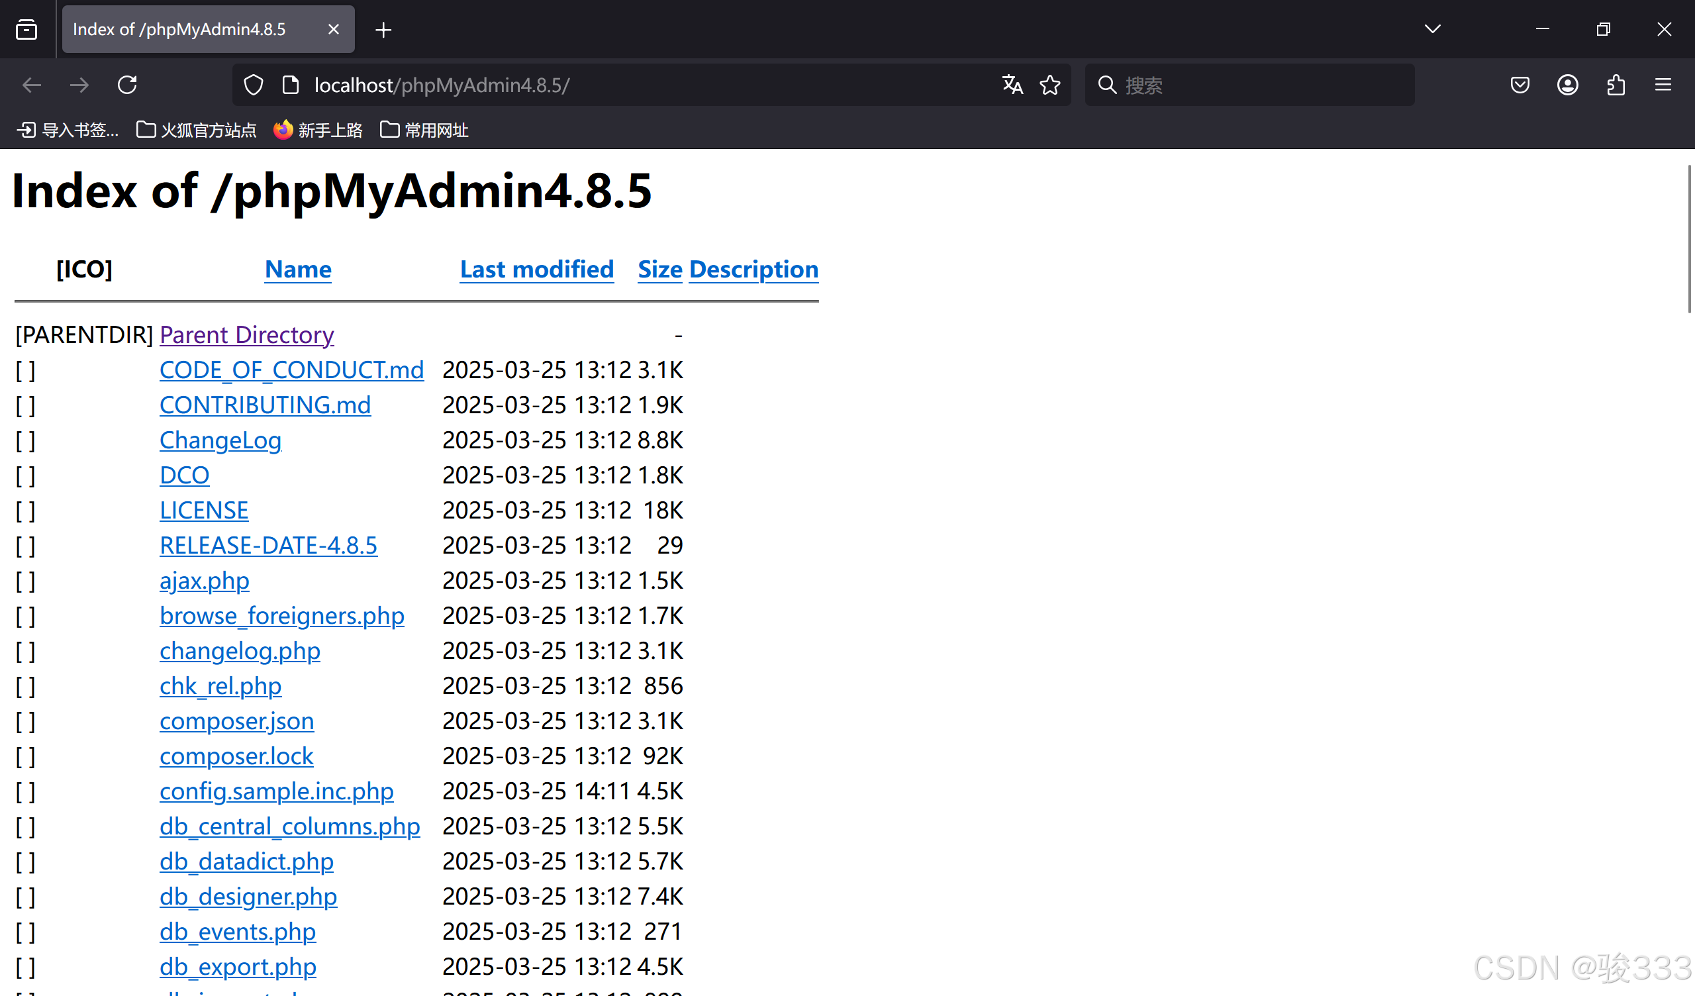Click the forward navigation arrow
The image size is (1695, 996).
click(x=79, y=85)
